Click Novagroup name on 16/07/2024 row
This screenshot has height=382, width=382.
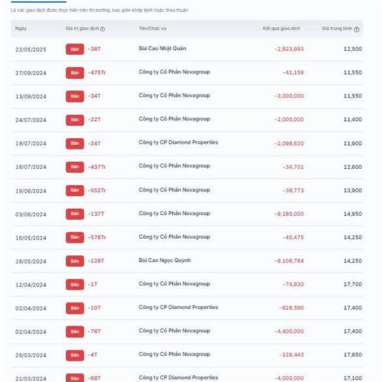[174, 166]
